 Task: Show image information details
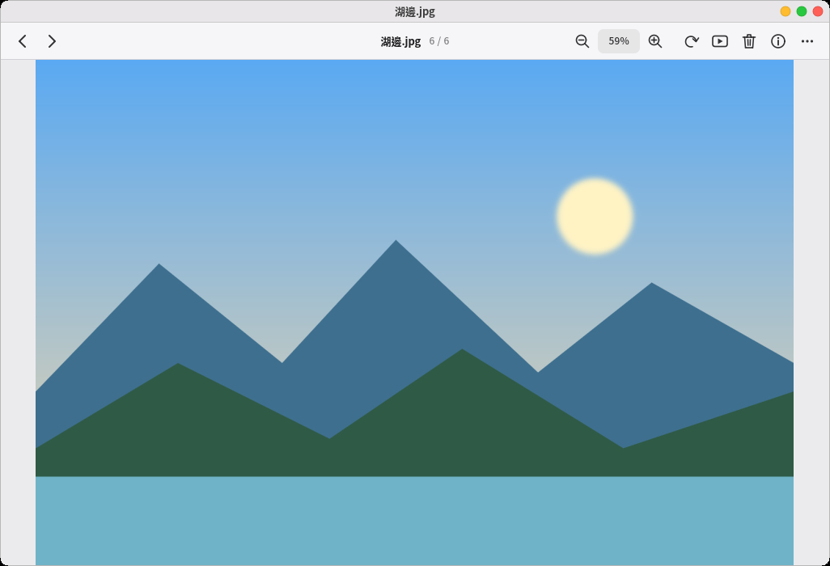click(778, 41)
